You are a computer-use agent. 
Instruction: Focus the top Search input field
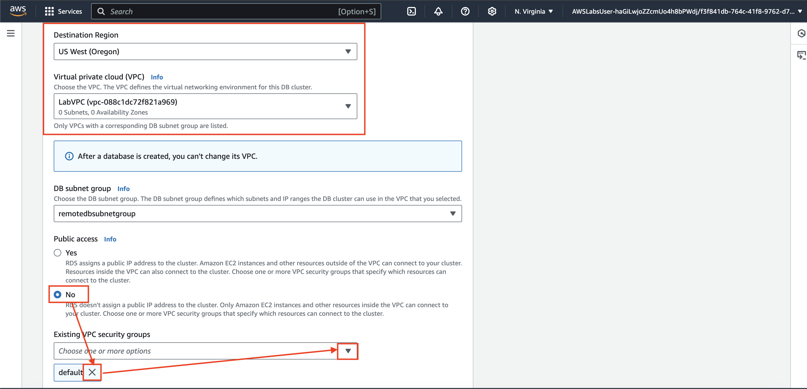pos(236,12)
